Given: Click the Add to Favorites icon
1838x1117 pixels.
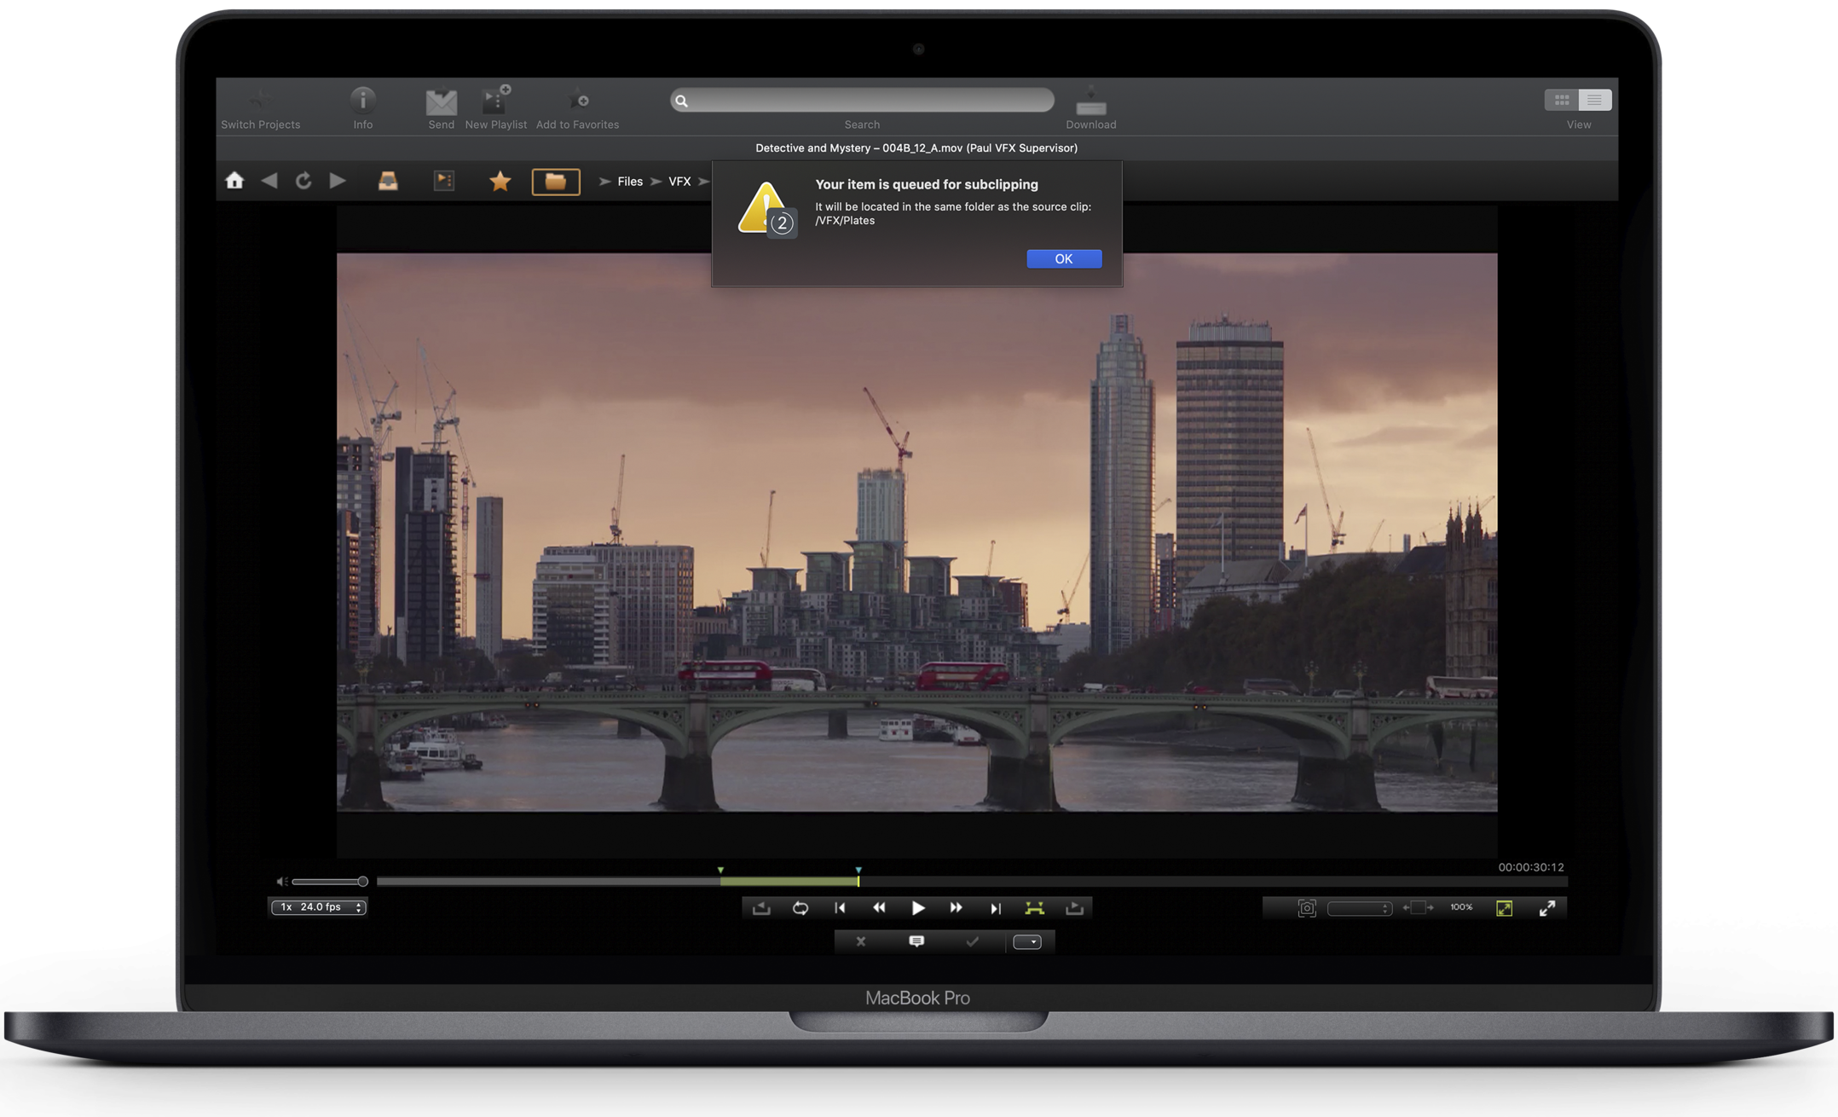Looking at the screenshot, I should pyautogui.click(x=578, y=101).
